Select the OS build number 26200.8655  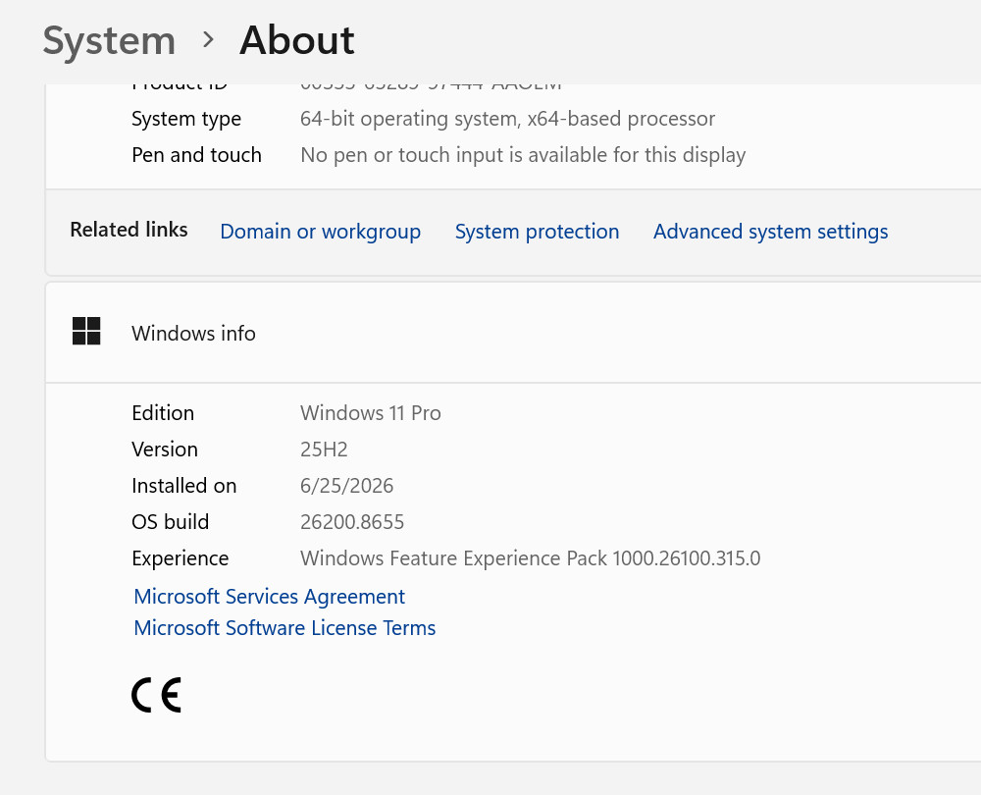352,522
